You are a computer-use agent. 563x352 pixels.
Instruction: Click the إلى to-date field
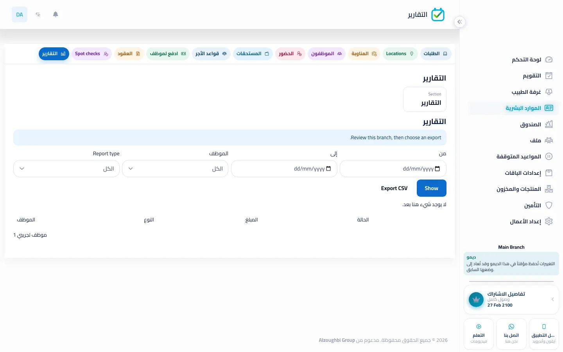tap(284, 169)
